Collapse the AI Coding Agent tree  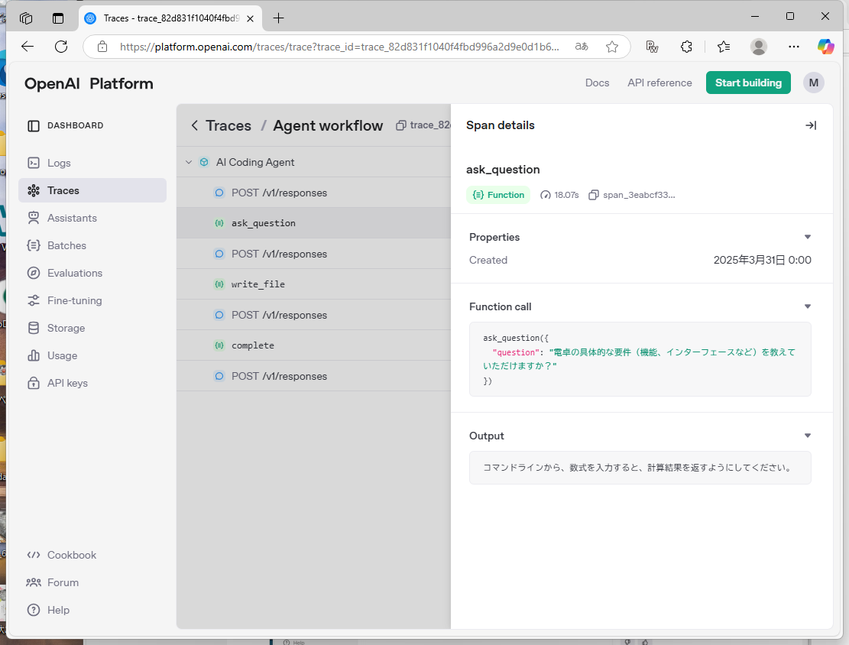[189, 163]
